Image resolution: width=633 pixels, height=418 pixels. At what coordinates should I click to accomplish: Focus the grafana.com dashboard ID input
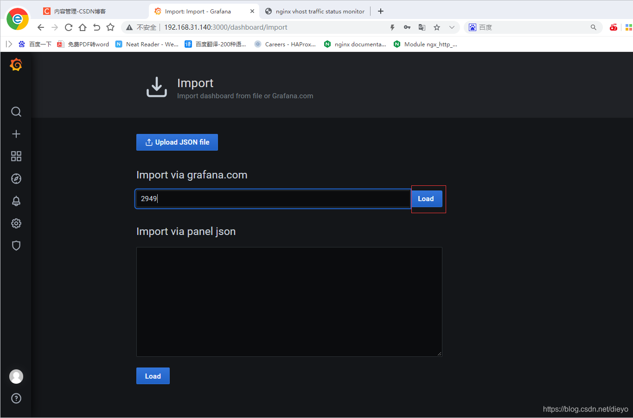tap(273, 199)
